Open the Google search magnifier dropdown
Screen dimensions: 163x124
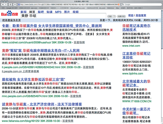click(123, 5)
